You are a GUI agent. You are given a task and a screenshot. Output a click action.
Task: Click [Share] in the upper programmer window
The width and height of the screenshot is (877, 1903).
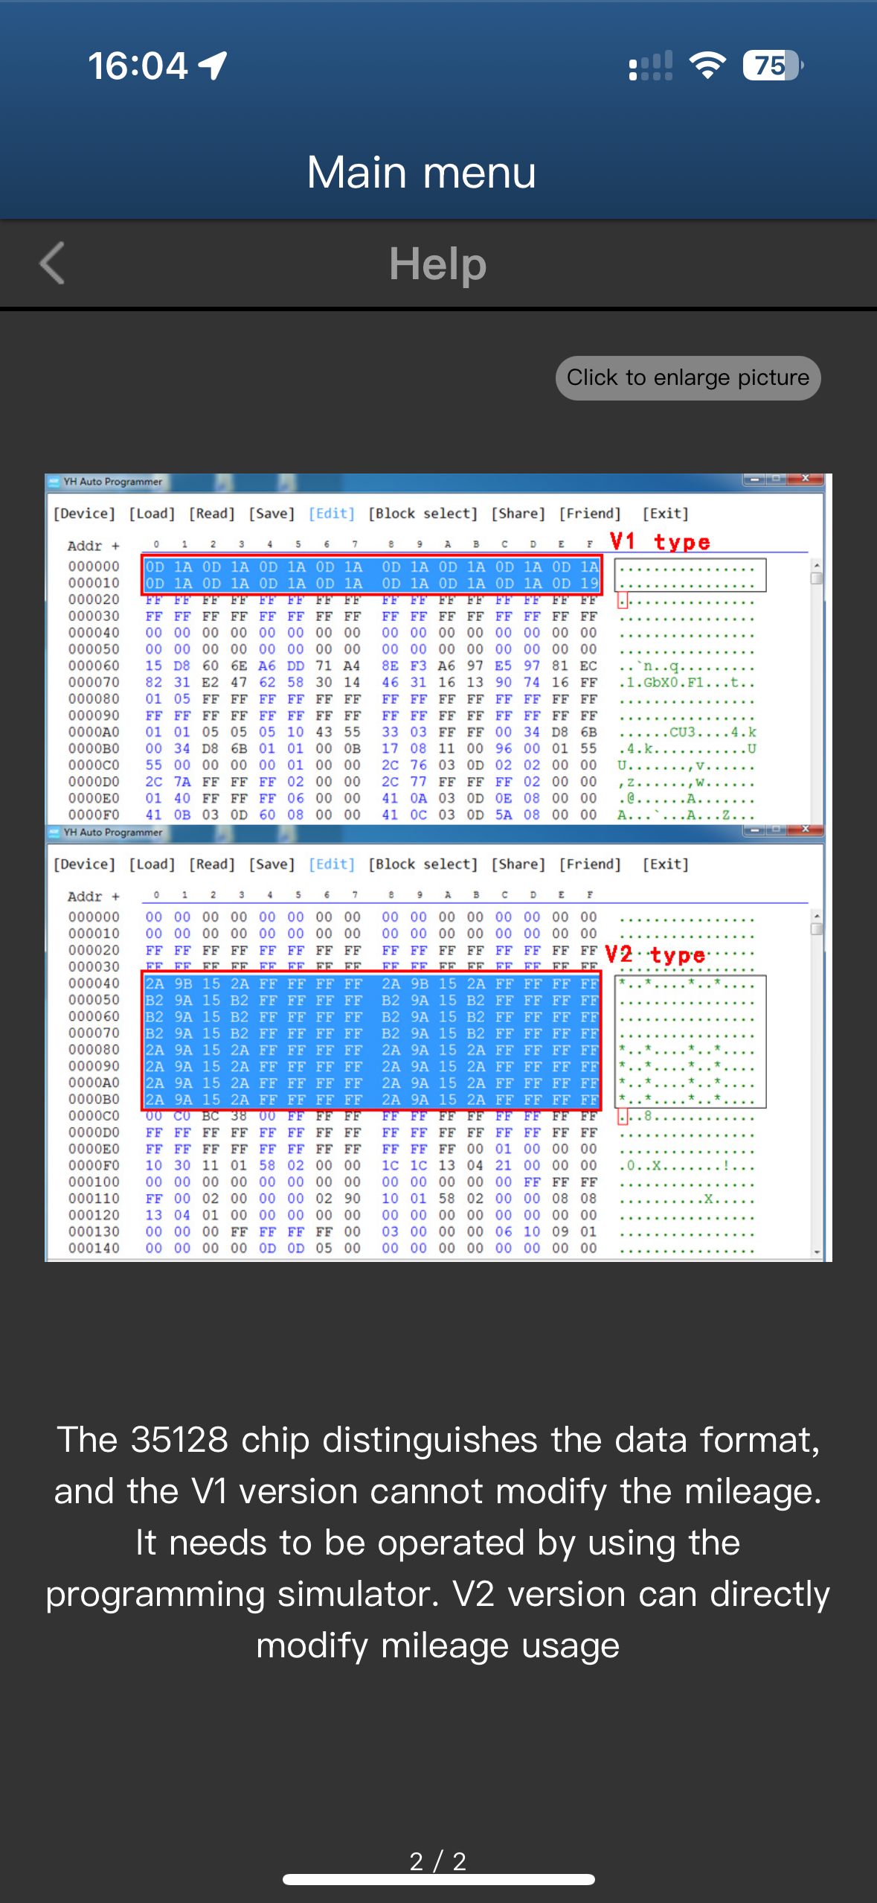pos(518,513)
